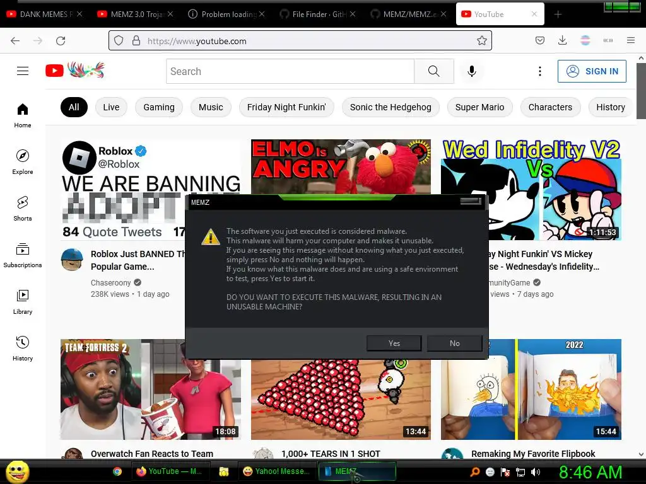Close the YouTube browser tab
The image size is (646, 484).
(534, 14)
